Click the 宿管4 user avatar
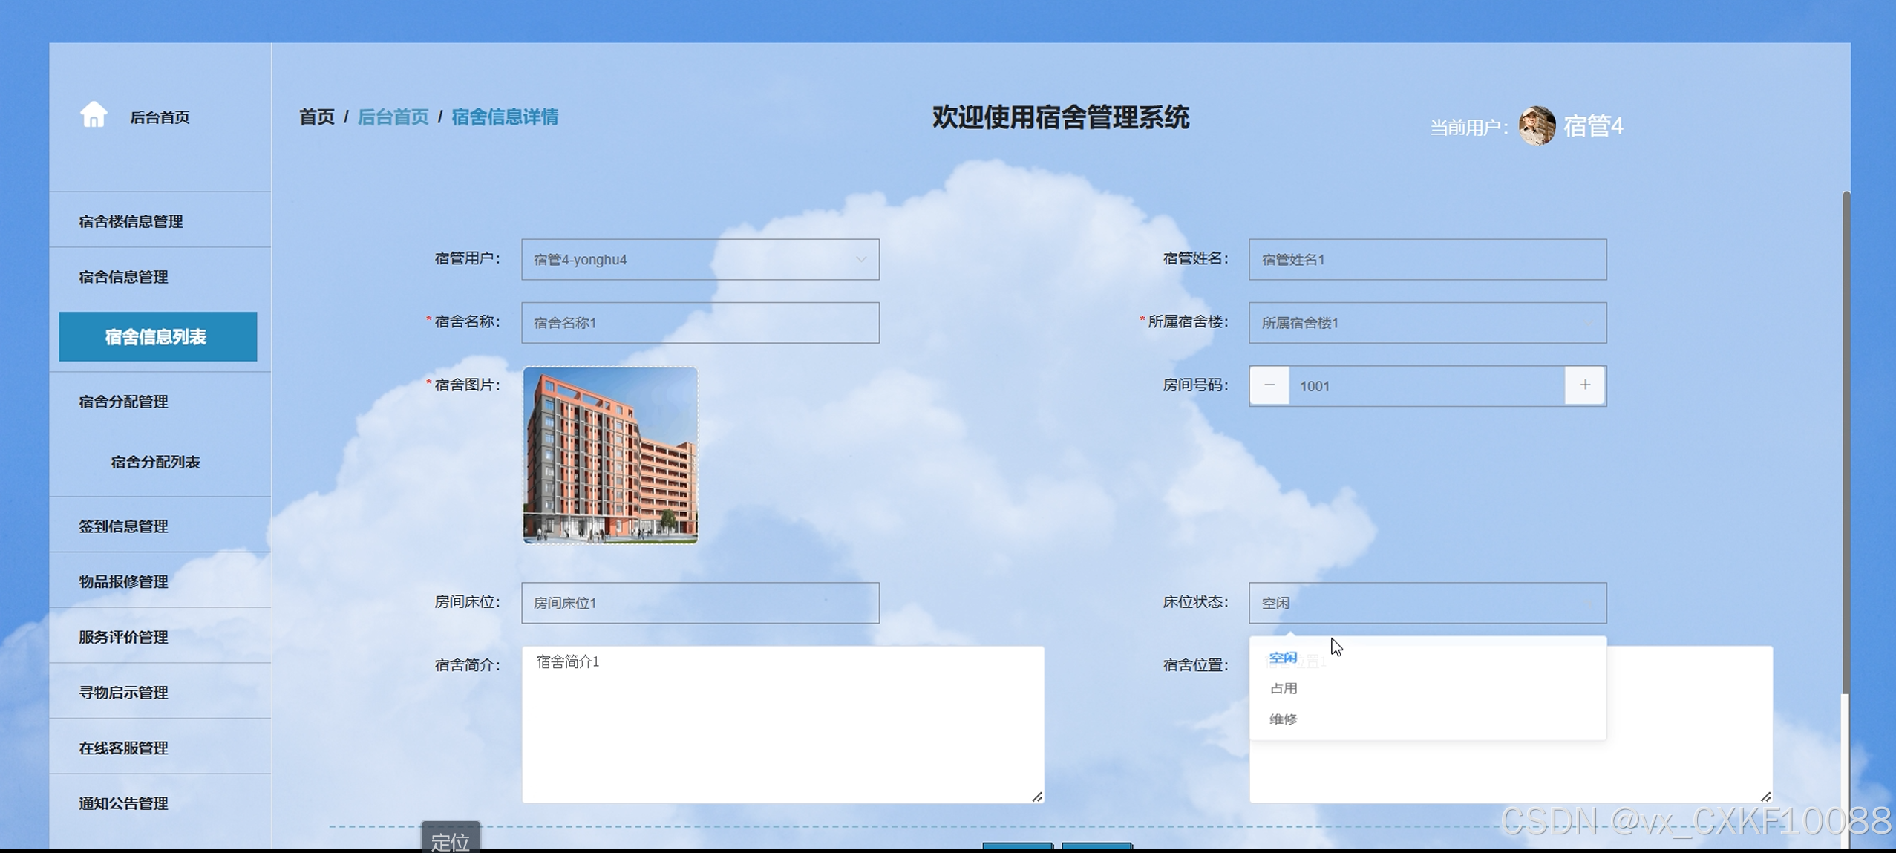Image resolution: width=1896 pixels, height=853 pixels. [1536, 126]
